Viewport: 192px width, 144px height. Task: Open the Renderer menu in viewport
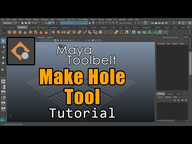pyautogui.click(x=42, y=37)
